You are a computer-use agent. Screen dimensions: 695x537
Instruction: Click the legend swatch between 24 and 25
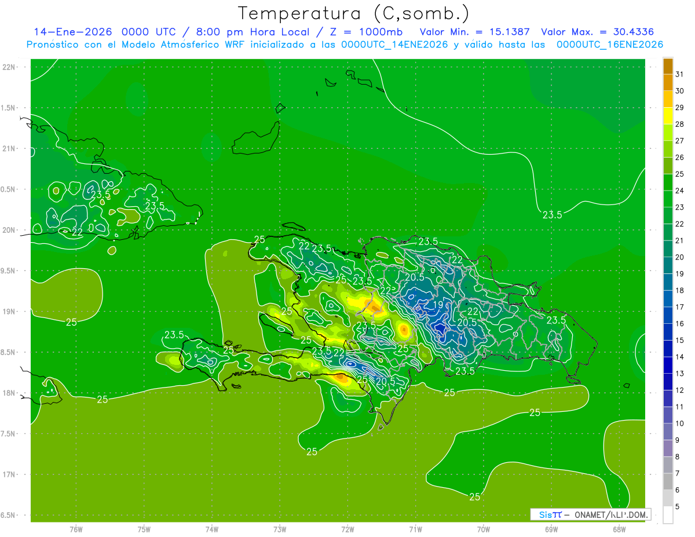click(x=668, y=182)
